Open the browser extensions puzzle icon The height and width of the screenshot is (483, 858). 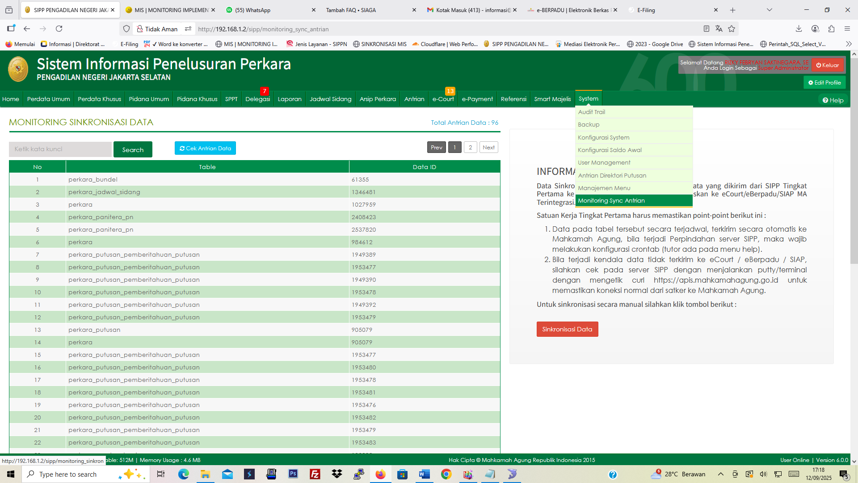click(831, 29)
